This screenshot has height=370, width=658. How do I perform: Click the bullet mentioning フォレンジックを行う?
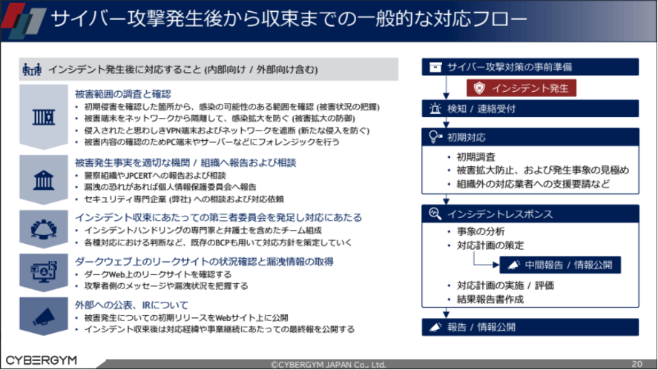(x=211, y=142)
